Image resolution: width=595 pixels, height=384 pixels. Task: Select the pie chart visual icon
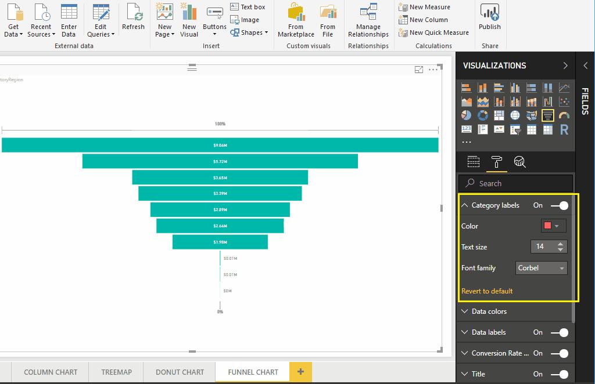pyautogui.click(x=467, y=115)
